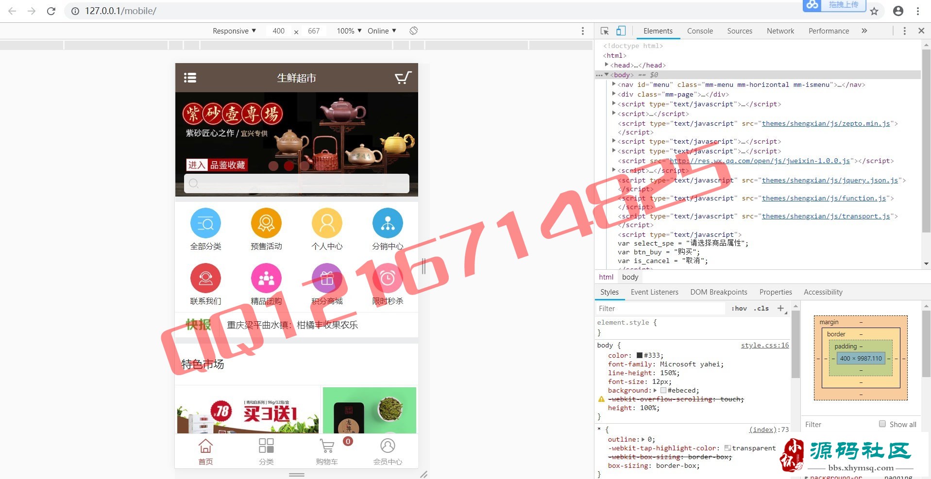Click the #333 color swatch
Viewport: 931px width, 479px height.
pyautogui.click(x=640, y=355)
